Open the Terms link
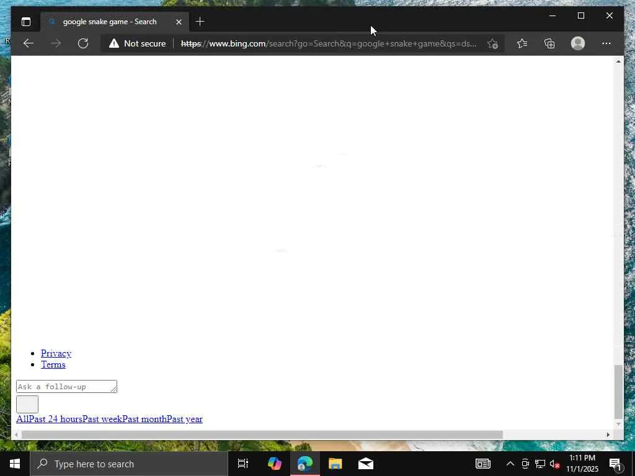 click(x=53, y=364)
